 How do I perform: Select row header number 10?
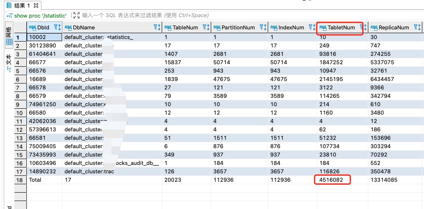20,112
